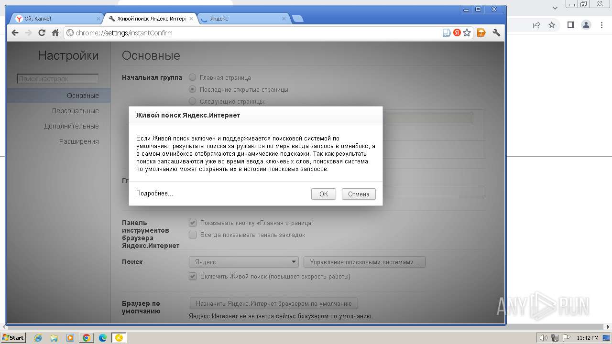Open the profile avatar in background Chrome window
The image size is (612, 344).
(586, 25)
